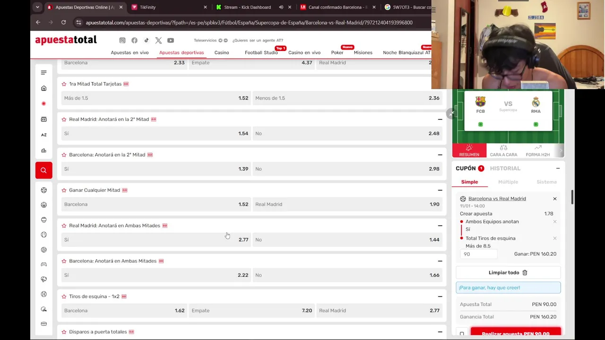Switch to the Múltiple coupon tab
This screenshot has height=340, width=605.
pyautogui.click(x=508, y=182)
